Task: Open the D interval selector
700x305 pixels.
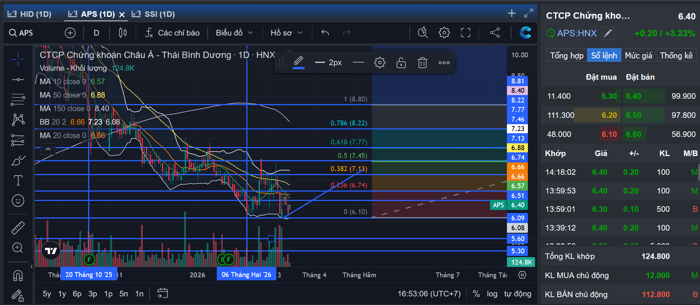Action: [96, 33]
